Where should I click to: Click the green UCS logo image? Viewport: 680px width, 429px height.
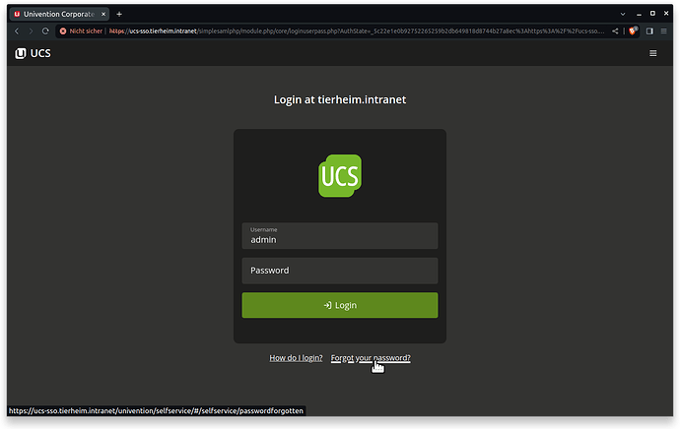pyautogui.click(x=340, y=176)
